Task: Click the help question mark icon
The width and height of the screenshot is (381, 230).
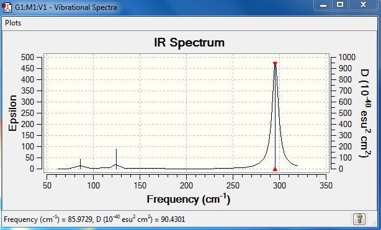Action: 359,219
